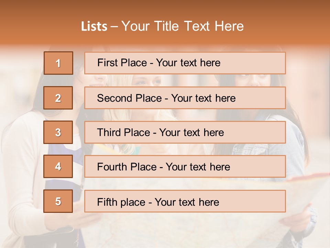Select the Fourth Place text box
Viewport: 330px width, 248px height.
[185, 166]
